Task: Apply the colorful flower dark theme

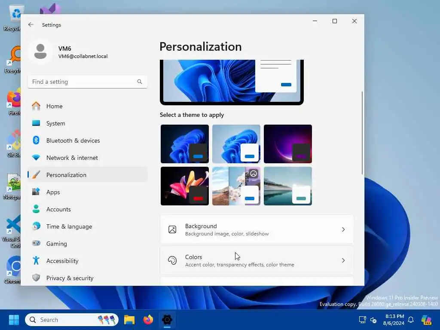Action: click(185, 186)
